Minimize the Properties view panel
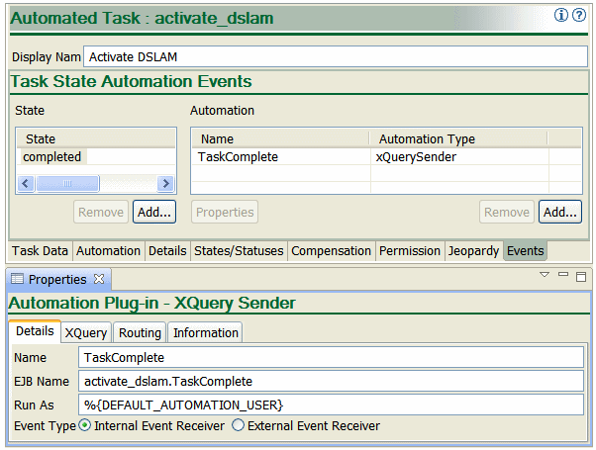This screenshot has width=596, height=450. pyautogui.click(x=563, y=274)
